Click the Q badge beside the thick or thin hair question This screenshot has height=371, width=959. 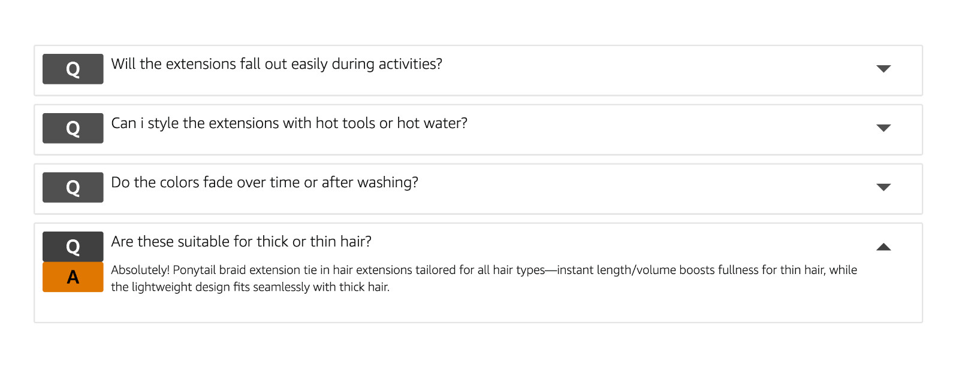click(x=73, y=247)
